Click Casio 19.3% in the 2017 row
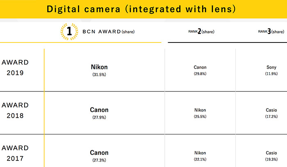Image resolution: width=287 pixels, height=167 pixels. 271,156
